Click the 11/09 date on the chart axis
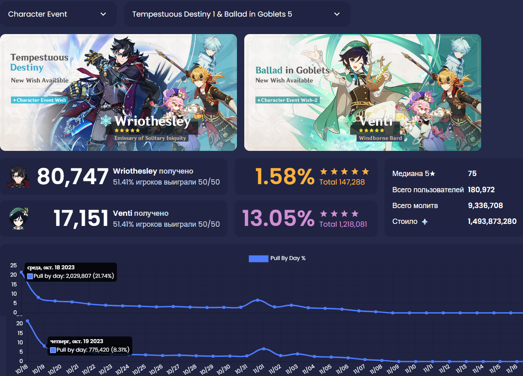Image resolution: width=523 pixels, height=376 pixels. (393, 369)
